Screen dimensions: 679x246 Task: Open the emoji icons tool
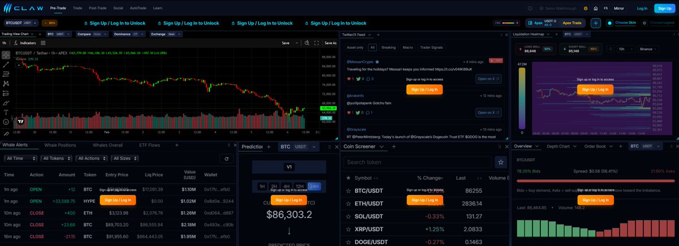pos(6,122)
